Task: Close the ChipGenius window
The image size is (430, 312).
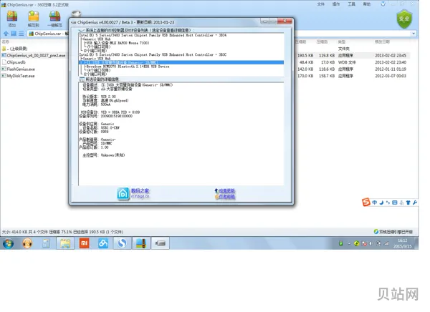Action: click(x=285, y=21)
